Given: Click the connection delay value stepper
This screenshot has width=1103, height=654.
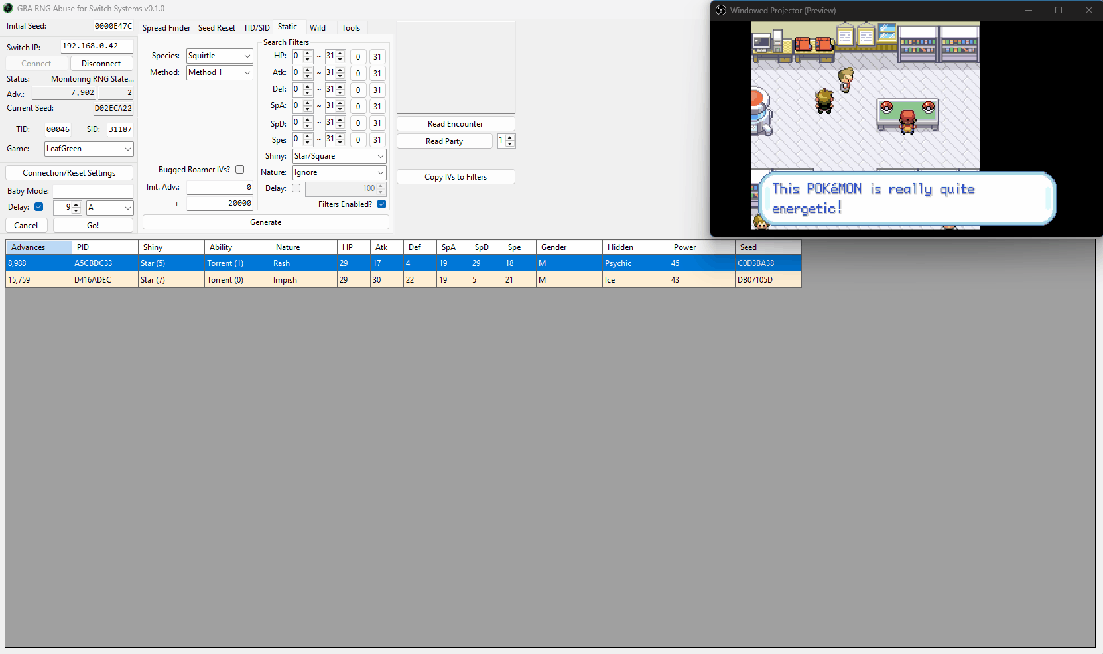Looking at the screenshot, I should point(68,208).
